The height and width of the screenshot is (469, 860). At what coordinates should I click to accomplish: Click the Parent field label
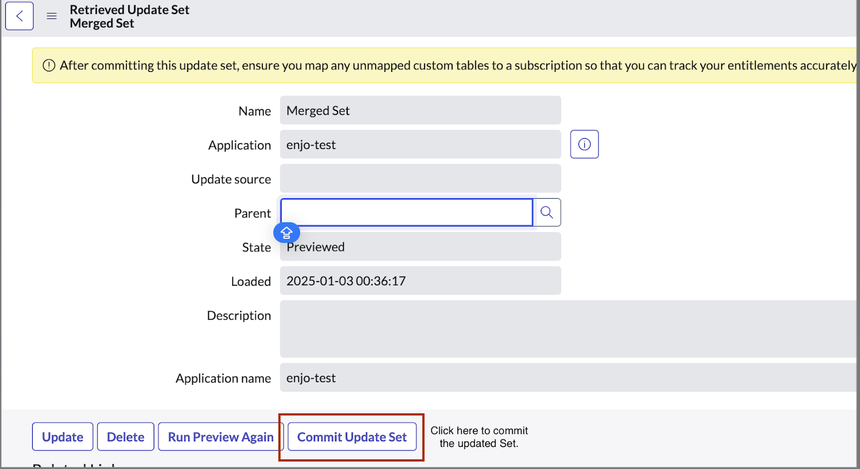253,213
